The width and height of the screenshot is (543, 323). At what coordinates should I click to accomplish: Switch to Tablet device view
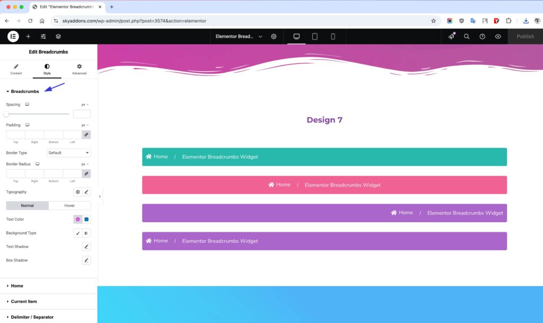[315, 37]
